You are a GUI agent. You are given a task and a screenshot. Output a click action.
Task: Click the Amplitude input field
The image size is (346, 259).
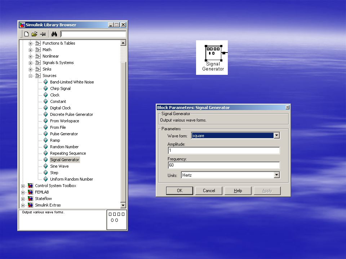tap(224, 150)
